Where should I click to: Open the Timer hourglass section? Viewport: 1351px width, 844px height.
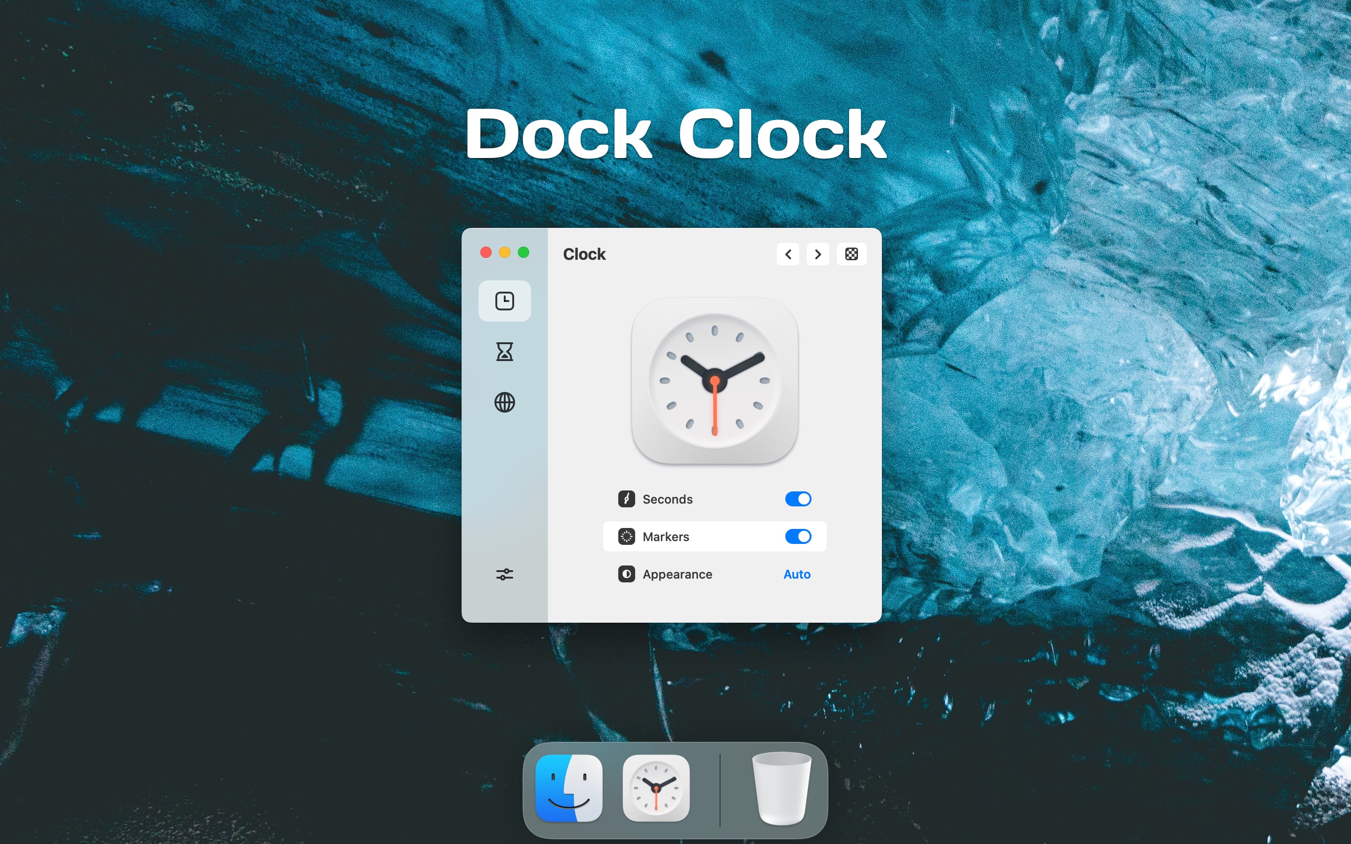[504, 352]
